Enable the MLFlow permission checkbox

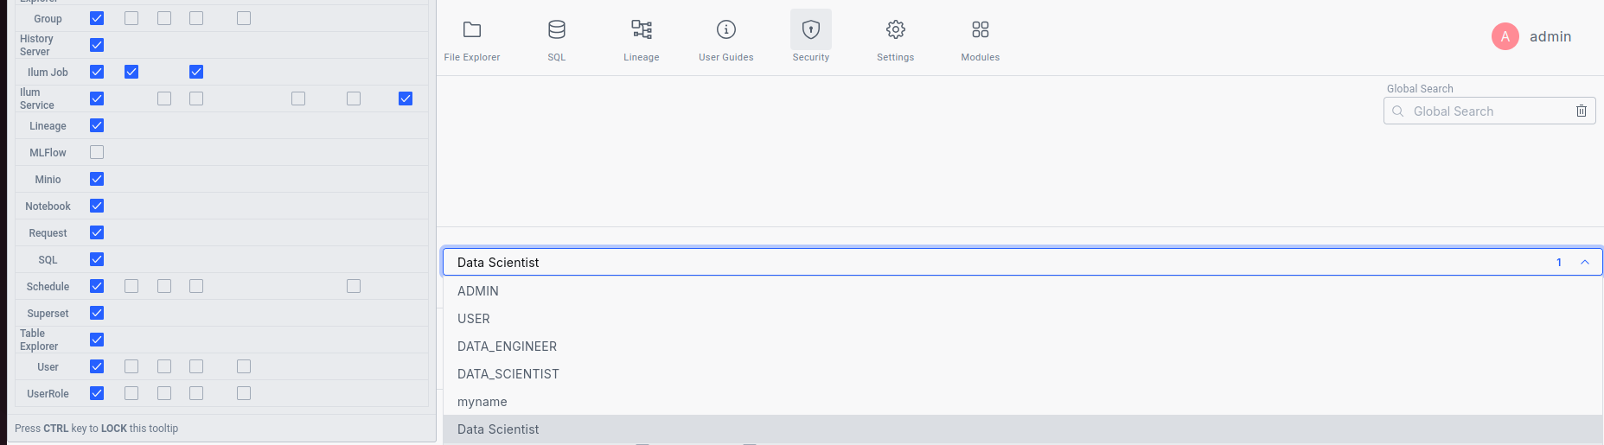pos(97,152)
